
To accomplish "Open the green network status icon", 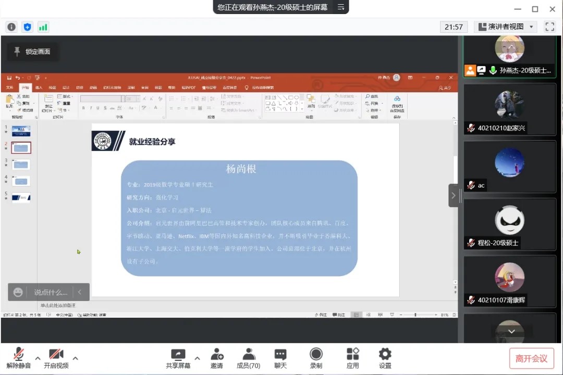I will tap(43, 27).
